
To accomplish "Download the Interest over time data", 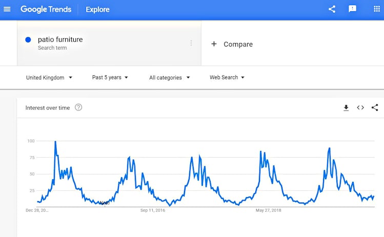I will (346, 107).
